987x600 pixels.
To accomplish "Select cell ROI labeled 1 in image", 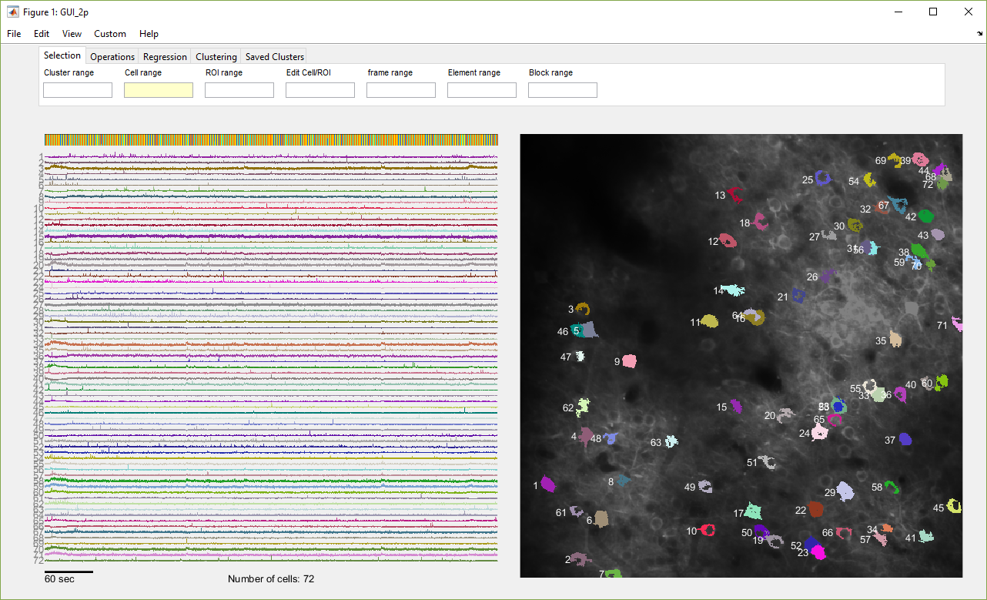I will (547, 484).
